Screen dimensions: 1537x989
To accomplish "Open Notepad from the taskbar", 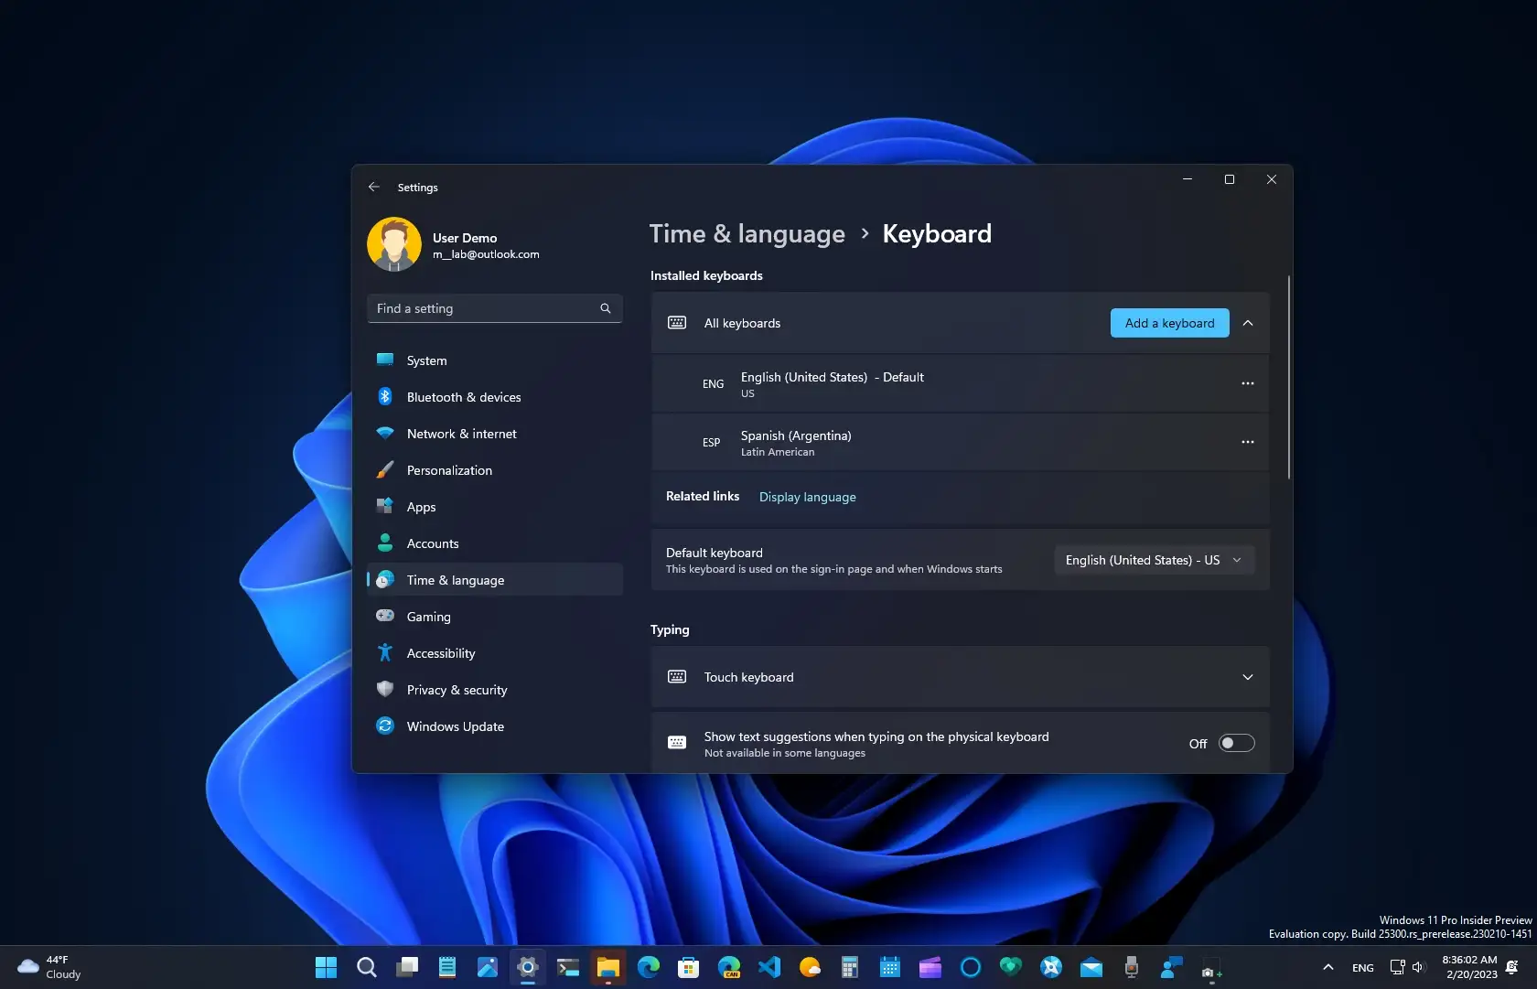I will 447,967.
